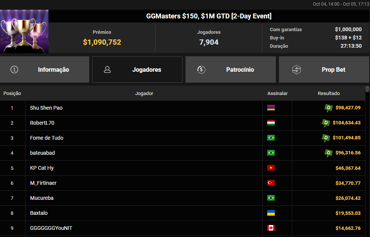370x237 pixels.
Task: Click the GGMasters $150 tournament title
Action: point(209,16)
